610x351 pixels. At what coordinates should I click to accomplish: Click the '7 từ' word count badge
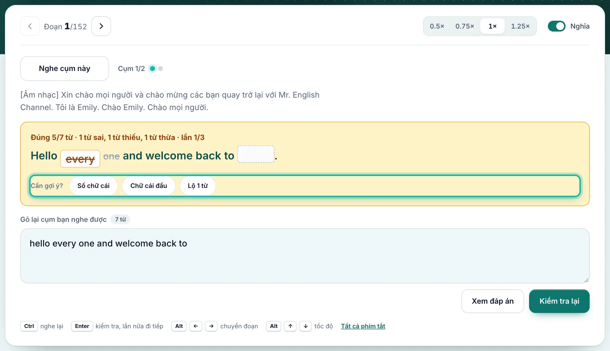pyautogui.click(x=120, y=219)
